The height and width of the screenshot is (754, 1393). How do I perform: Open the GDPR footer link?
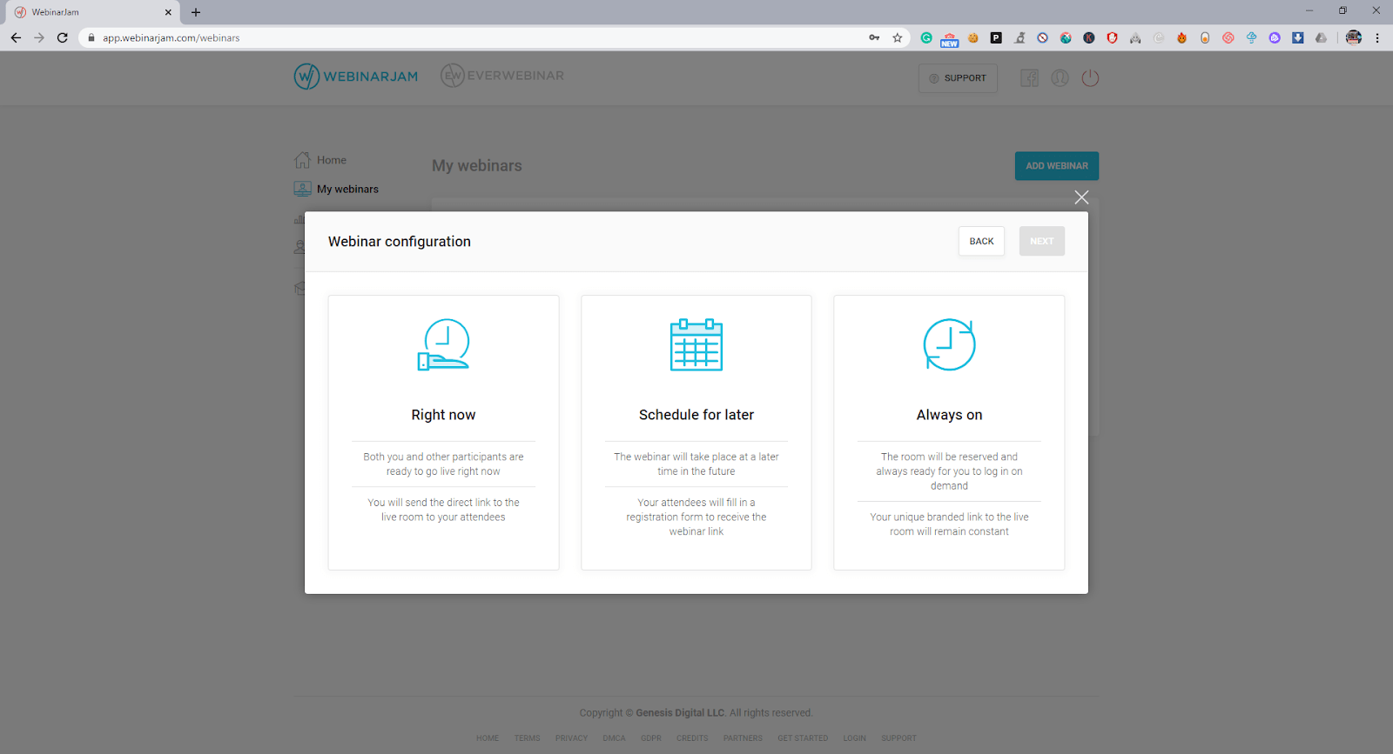coord(651,738)
